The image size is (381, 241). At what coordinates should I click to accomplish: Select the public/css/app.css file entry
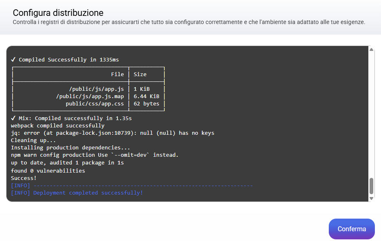[x=95, y=104]
